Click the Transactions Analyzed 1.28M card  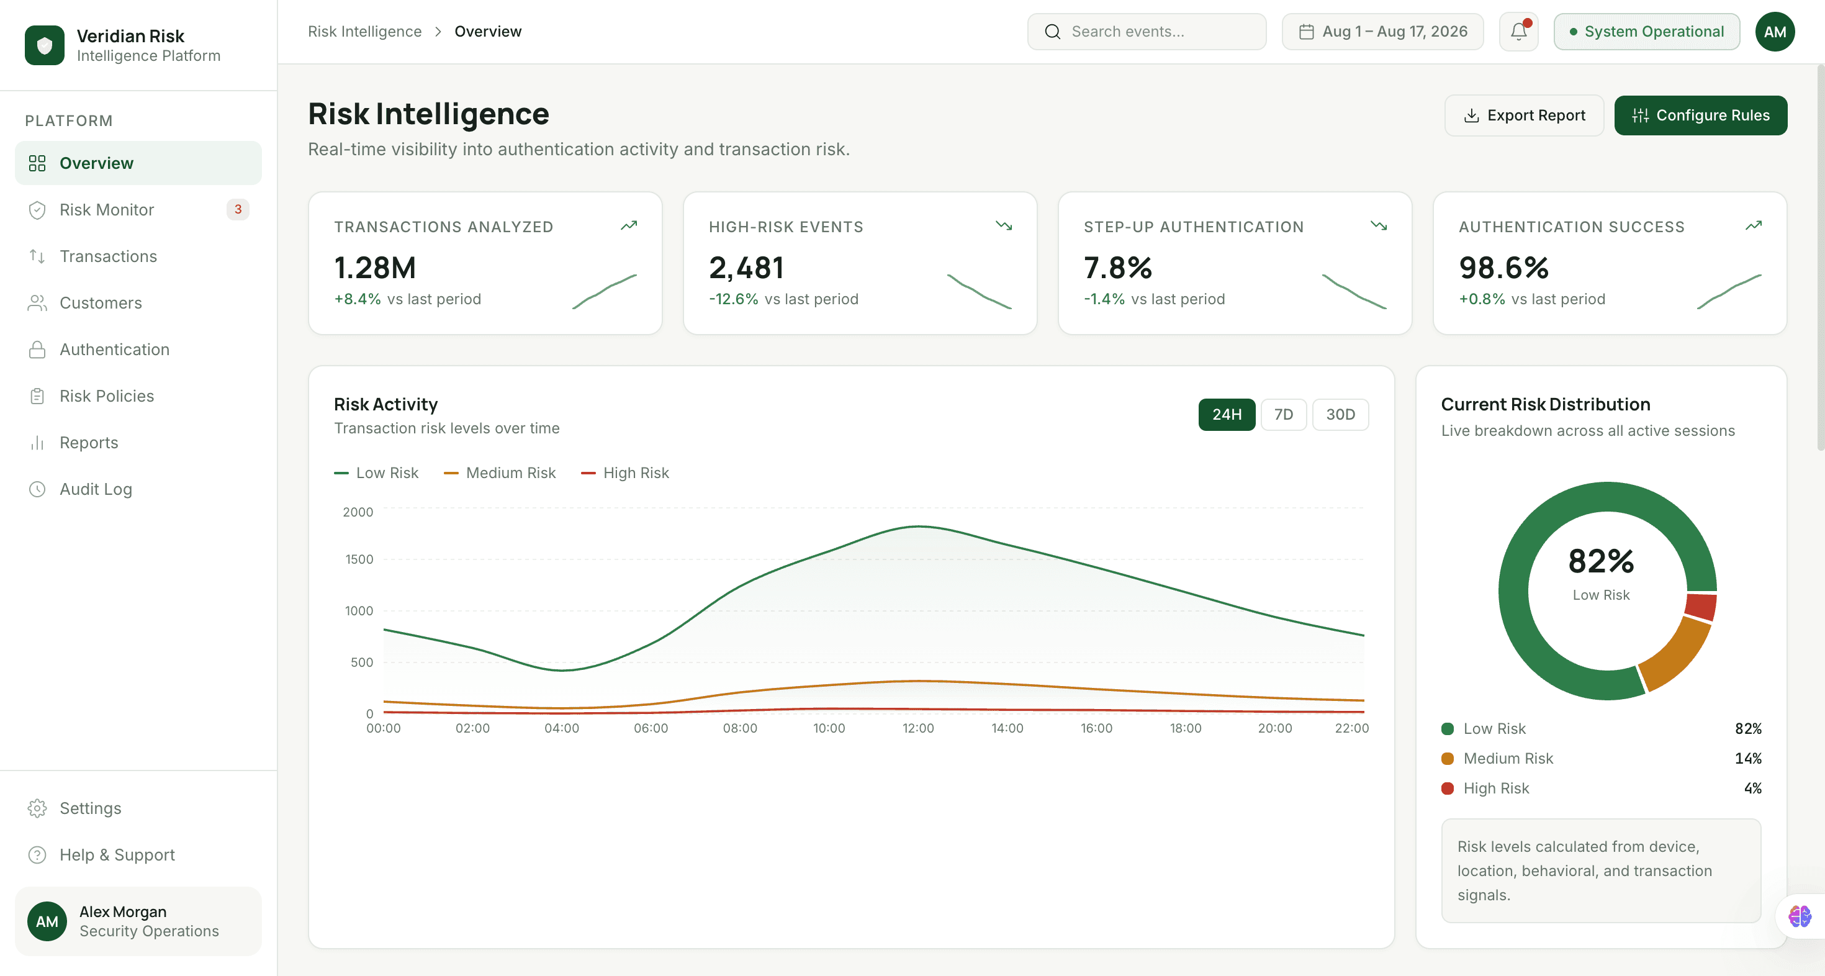[x=485, y=263]
